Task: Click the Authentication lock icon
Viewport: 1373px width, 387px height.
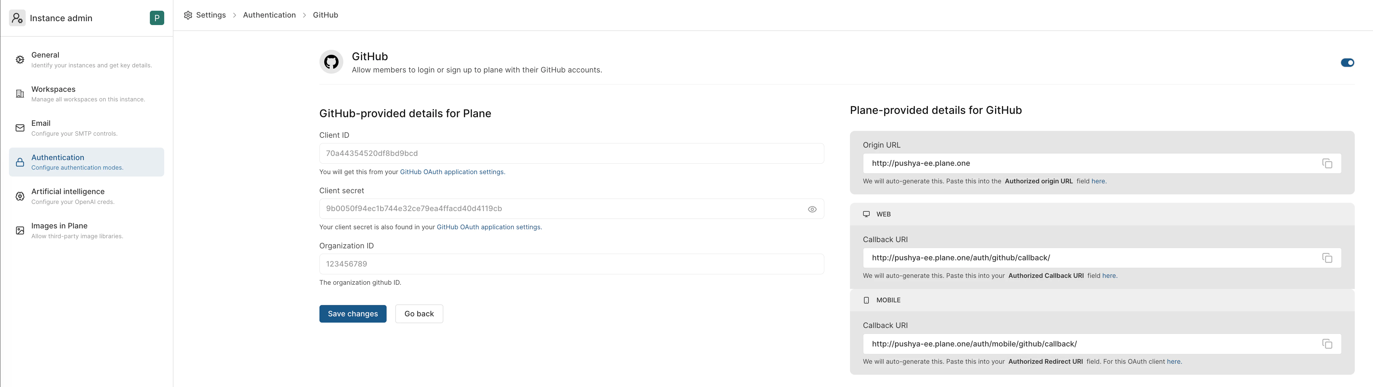Action: pos(20,162)
